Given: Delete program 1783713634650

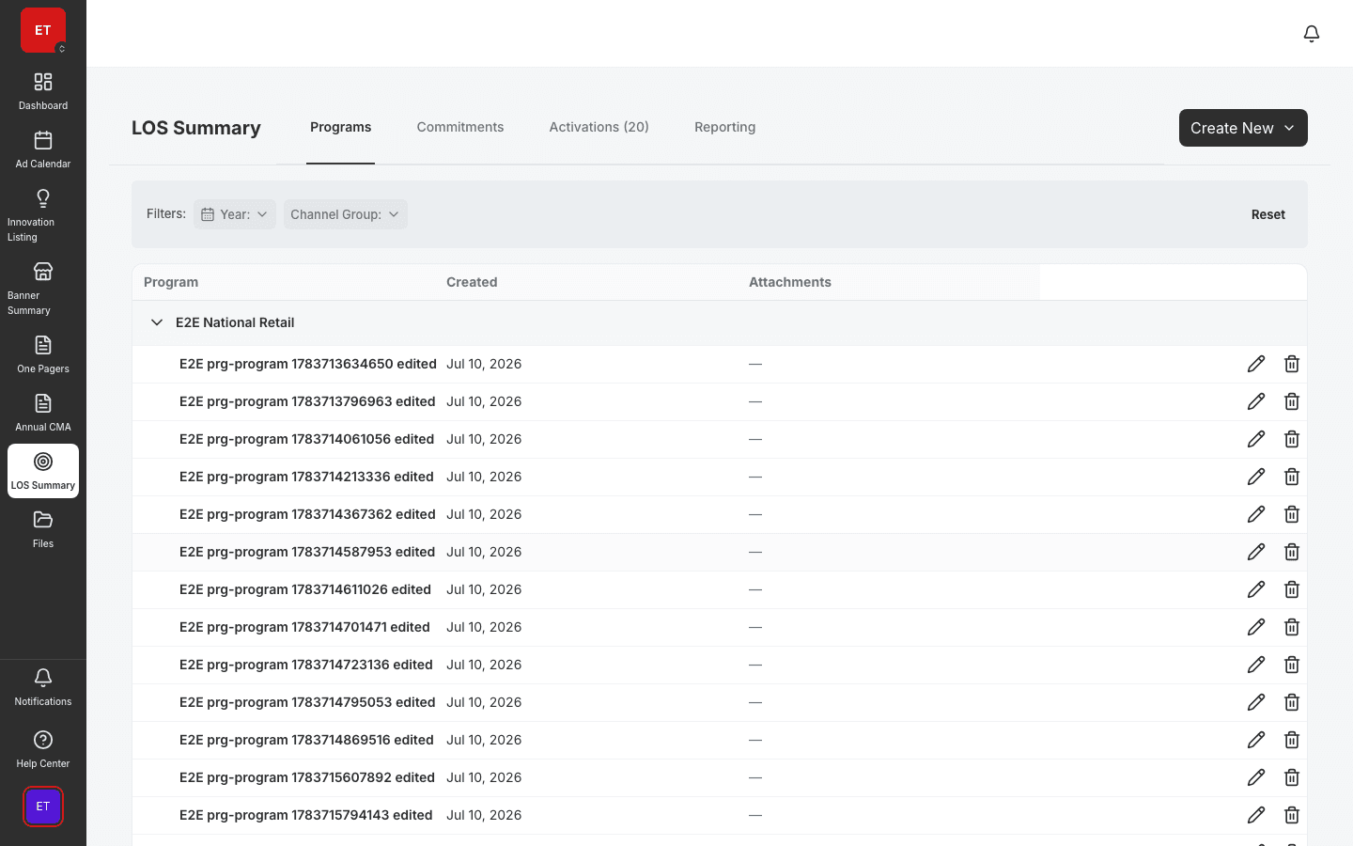Looking at the screenshot, I should click(x=1292, y=364).
